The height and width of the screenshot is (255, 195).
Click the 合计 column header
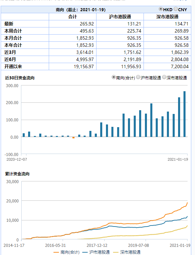[72, 17]
